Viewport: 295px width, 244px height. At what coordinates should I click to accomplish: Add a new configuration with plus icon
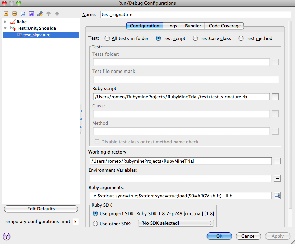[6, 14]
